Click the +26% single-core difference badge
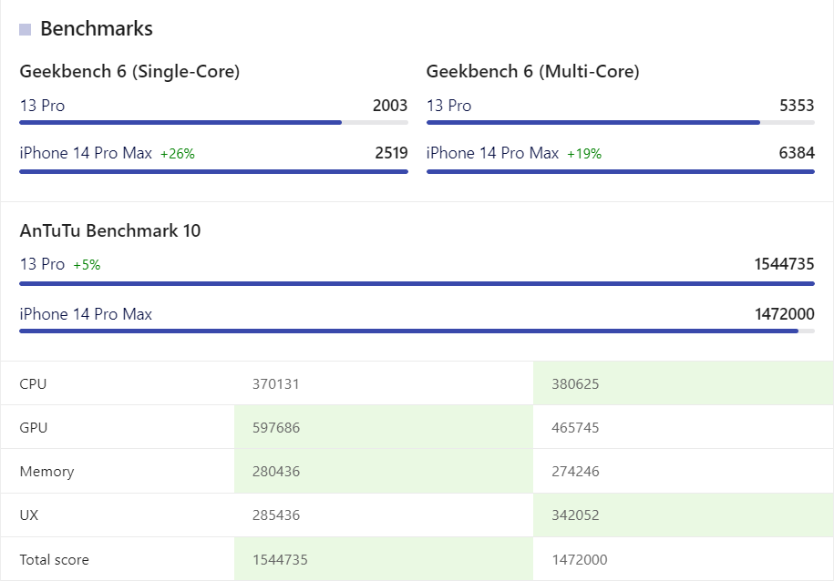This screenshot has height=581, width=834. 178,154
